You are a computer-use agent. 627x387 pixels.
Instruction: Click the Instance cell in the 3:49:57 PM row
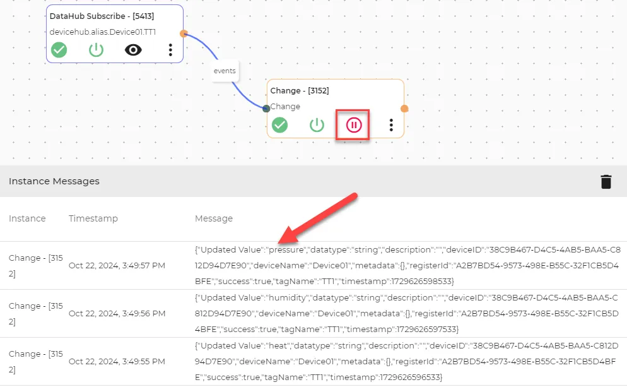(35, 266)
